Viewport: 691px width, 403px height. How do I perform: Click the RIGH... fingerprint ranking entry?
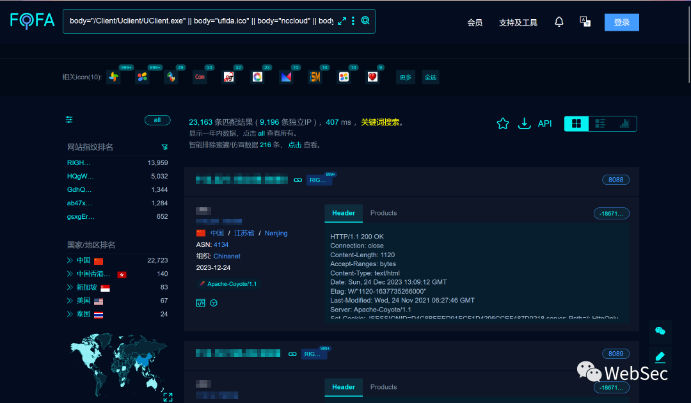pos(79,162)
